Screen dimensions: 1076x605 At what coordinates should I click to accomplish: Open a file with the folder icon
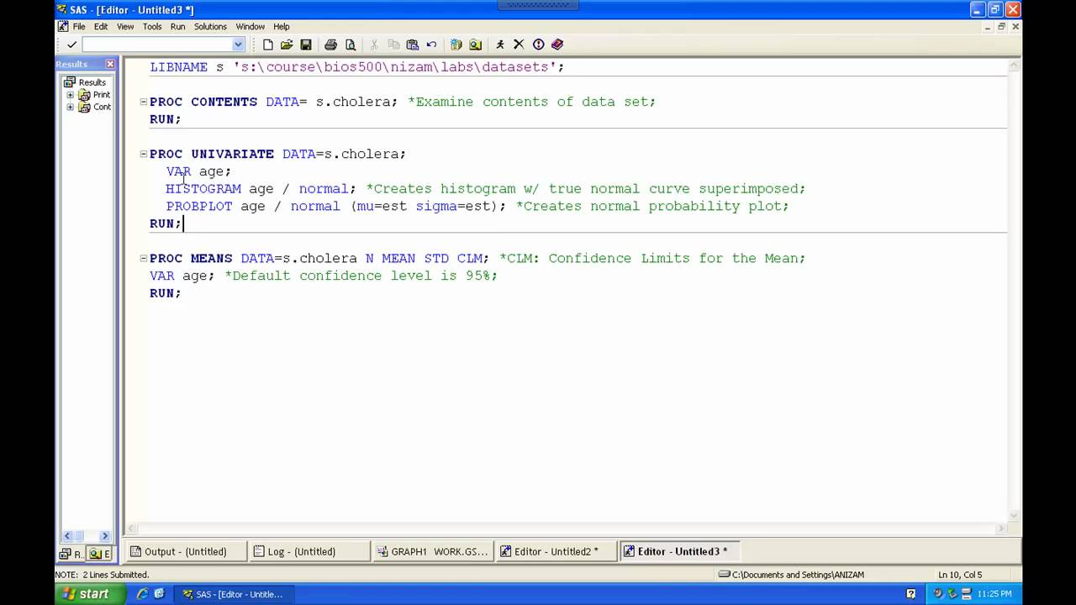[287, 45]
